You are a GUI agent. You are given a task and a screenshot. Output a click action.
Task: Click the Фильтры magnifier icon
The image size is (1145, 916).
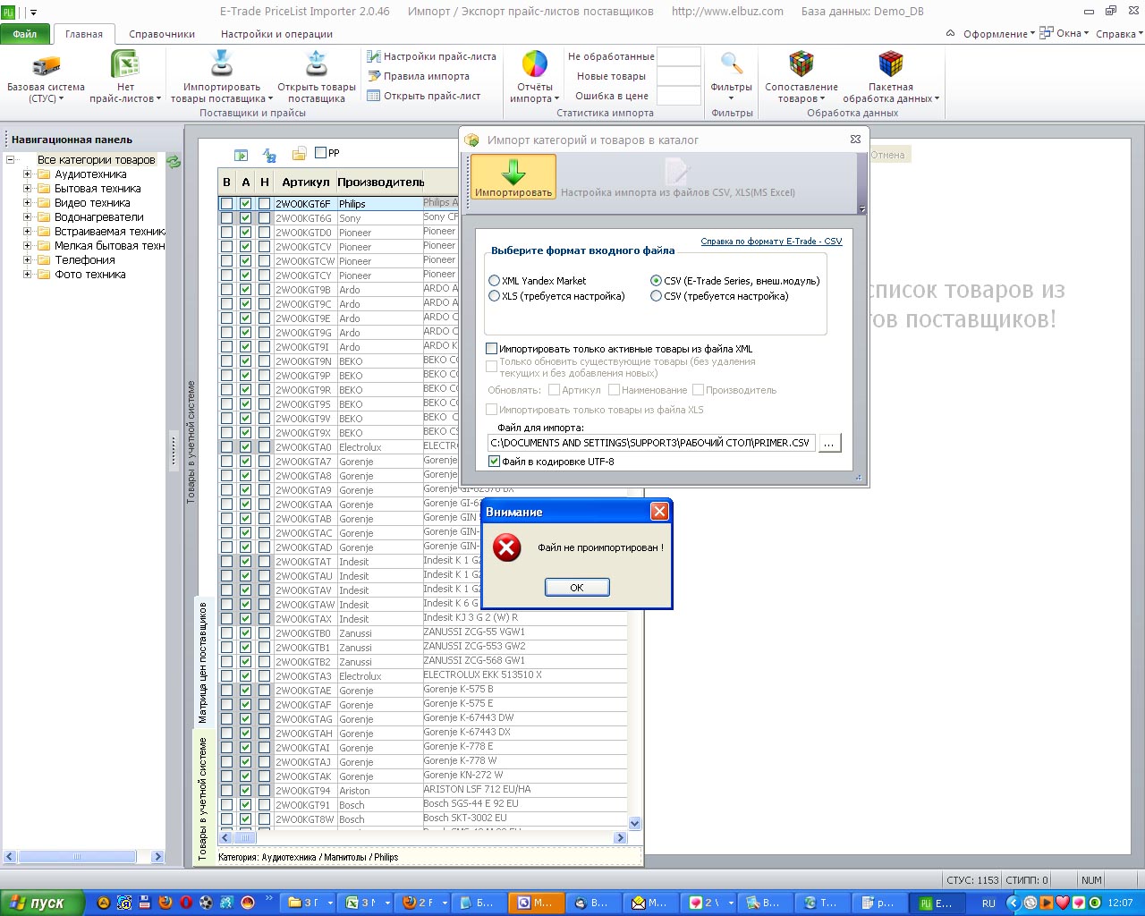(x=732, y=65)
